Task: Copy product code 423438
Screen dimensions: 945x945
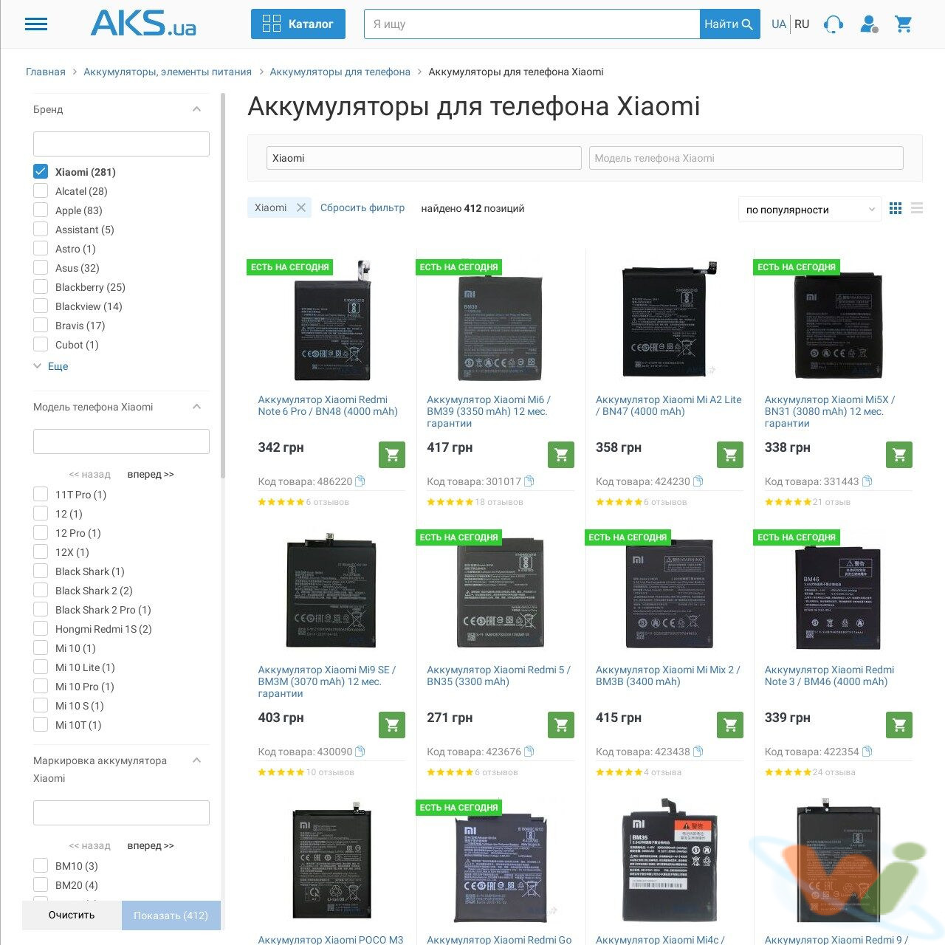Action: pyautogui.click(x=698, y=752)
